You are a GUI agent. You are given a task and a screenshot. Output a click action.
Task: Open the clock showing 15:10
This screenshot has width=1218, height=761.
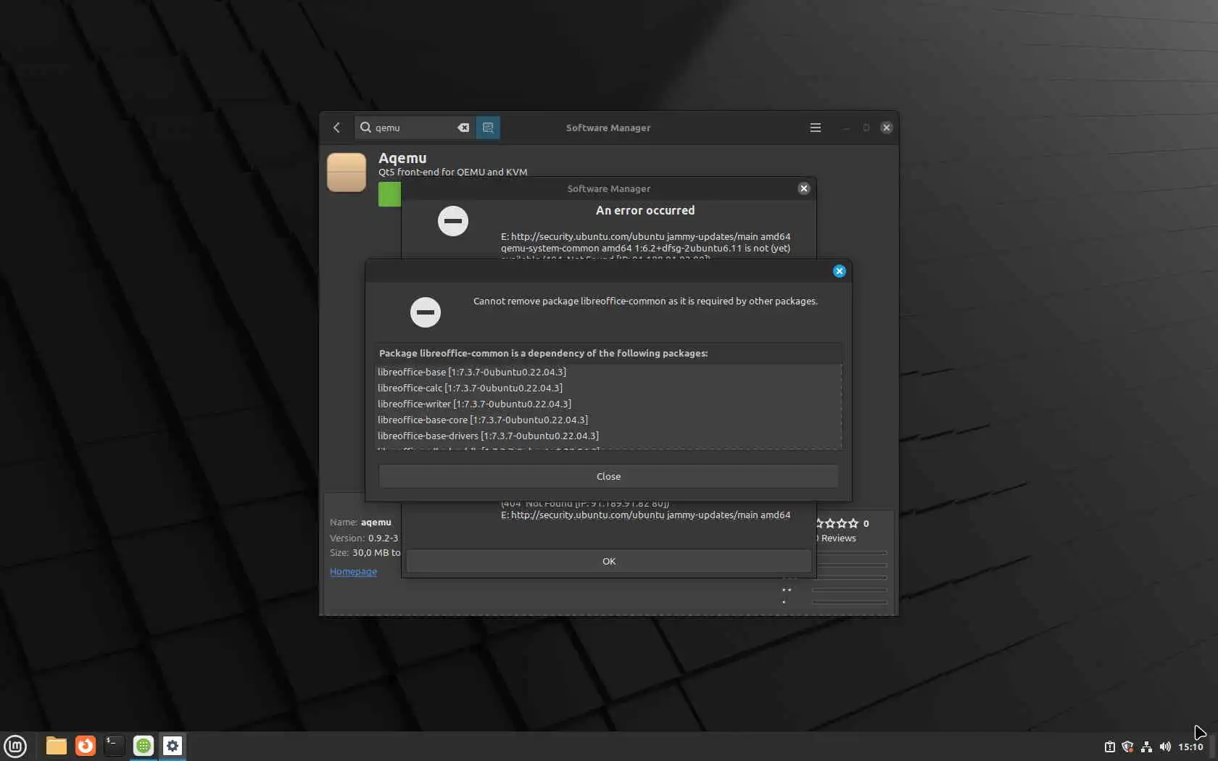pyautogui.click(x=1190, y=747)
